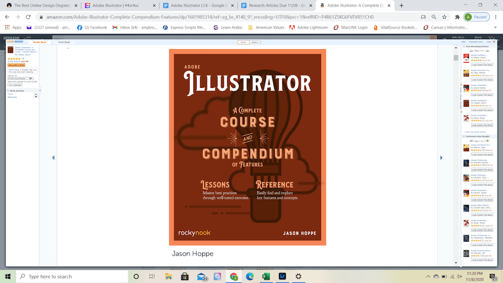This screenshot has width=503, height=283.
Task: Open Lightroom from the taskbar
Action: click(282, 276)
